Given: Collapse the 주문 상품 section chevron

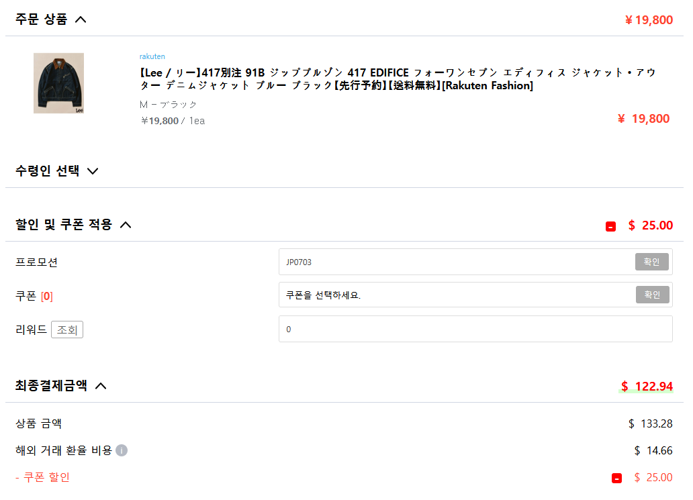Looking at the screenshot, I should click(x=81, y=19).
